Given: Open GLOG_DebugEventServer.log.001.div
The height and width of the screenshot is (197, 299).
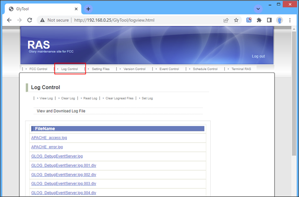Looking at the screenshot, I should pyautogui.click(x=64, y=165).
